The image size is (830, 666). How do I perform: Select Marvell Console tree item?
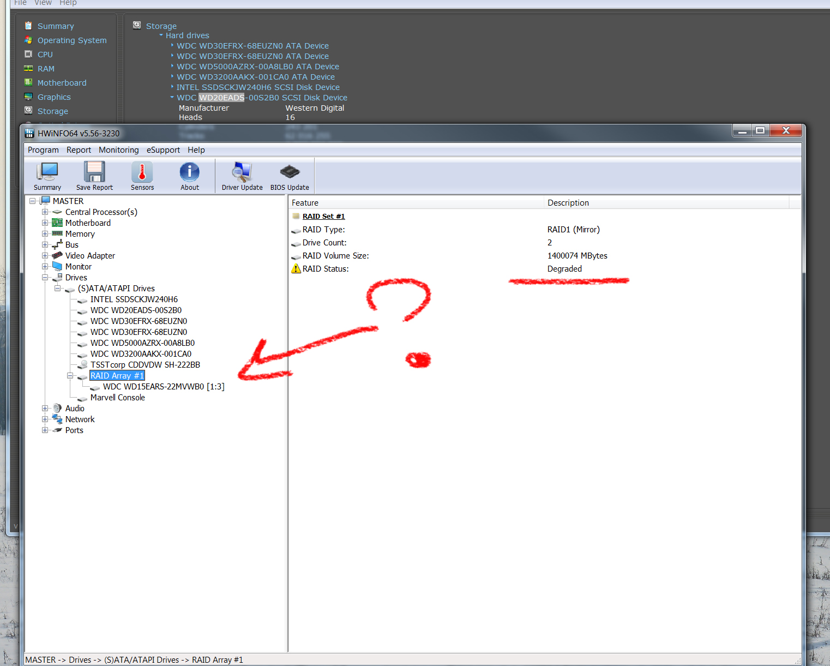pyautogui.click(x=118, y=398)
